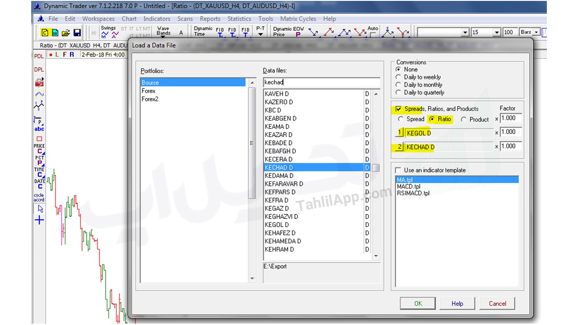The height and width of the screenshot is (325, 578).
Task: Click the open folder toolbar icon
Action: point(66,32)
